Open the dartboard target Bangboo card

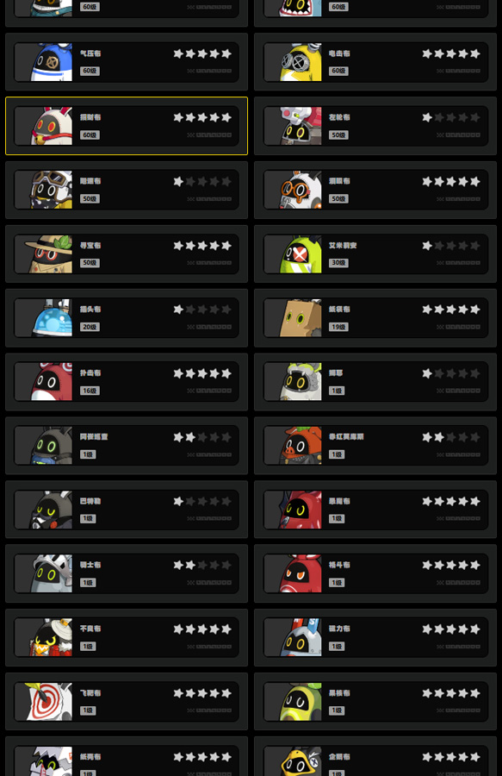(x=127, y=701)
